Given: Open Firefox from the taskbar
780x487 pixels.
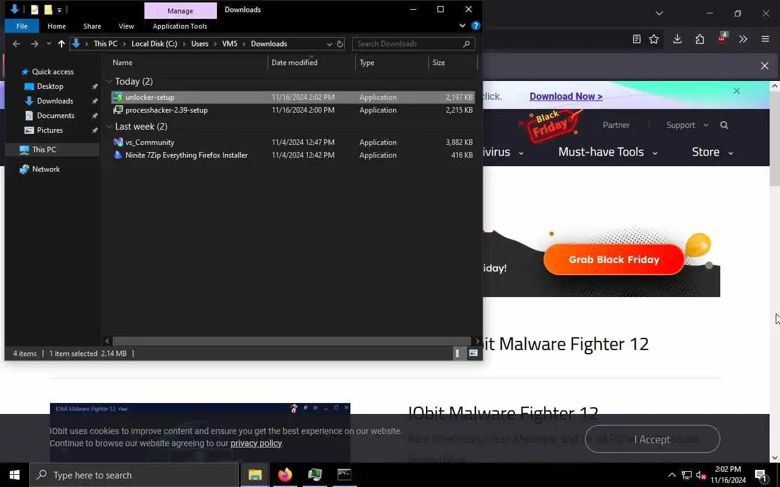Looking at the screenshot, I should point(285,475).
